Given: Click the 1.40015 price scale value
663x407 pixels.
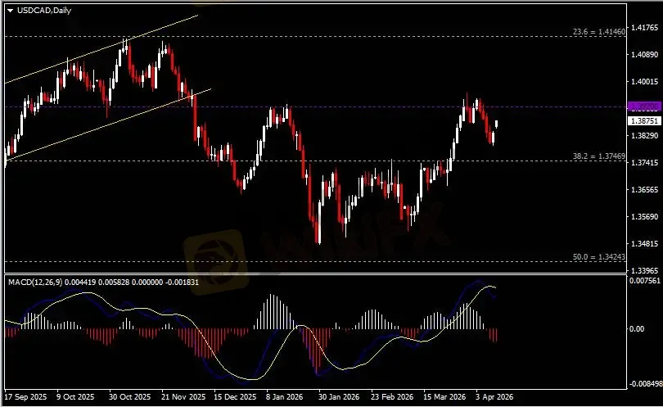Looking at the screenshot, I should (644, 82).
